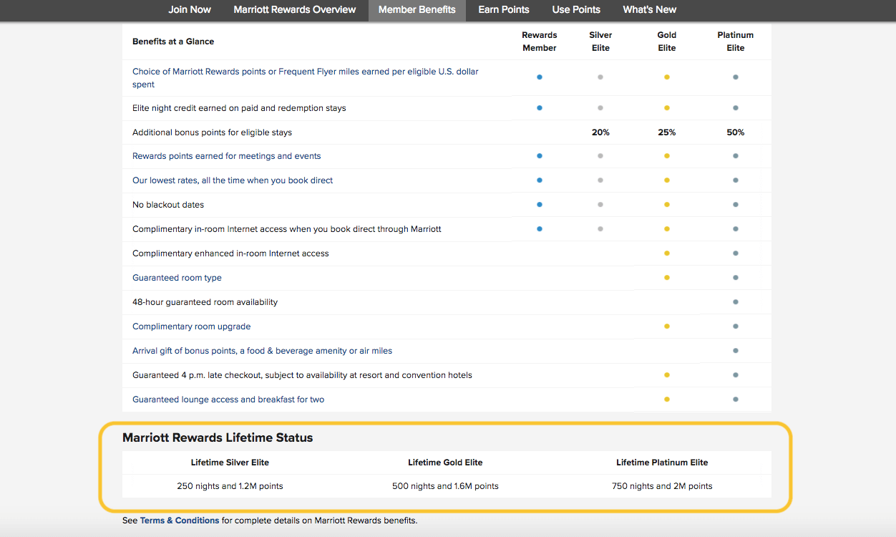Image resolution: width=896 pixels, height=537 pixels.
Task: Switch to the Use Points tab
Action: tap(576, 10)
